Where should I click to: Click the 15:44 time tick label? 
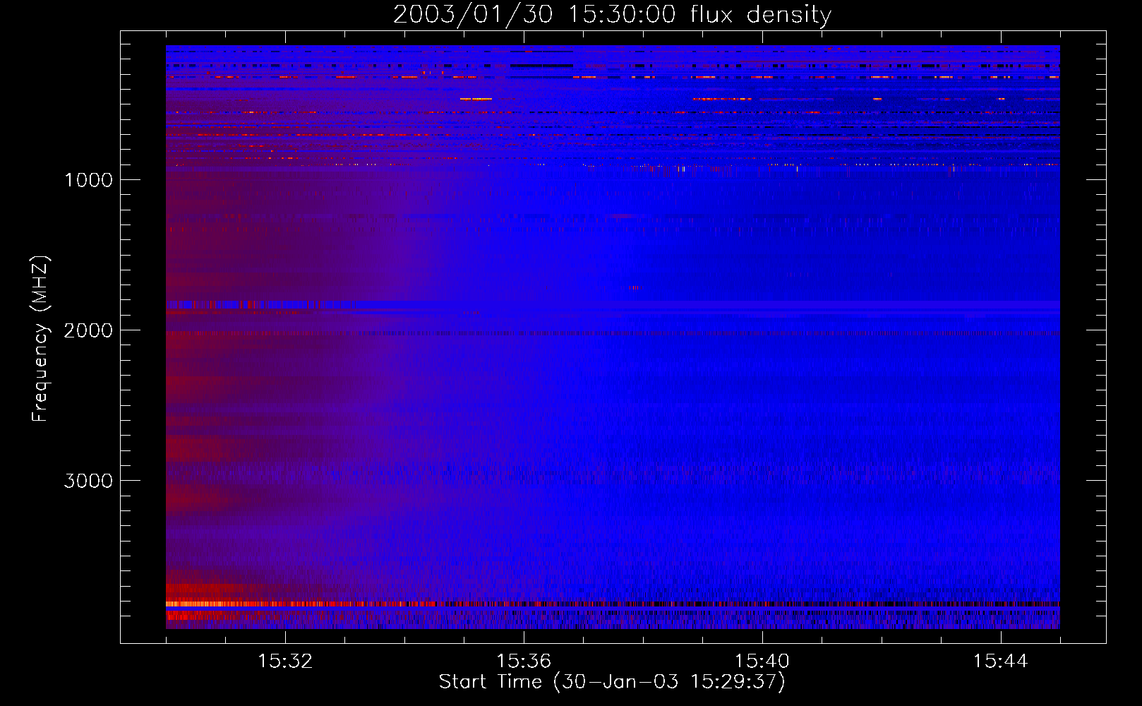[1000, 662]
